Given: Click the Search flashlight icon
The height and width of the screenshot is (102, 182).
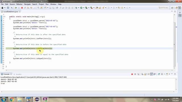Looking at the screenshot, I should click(103, 8).
